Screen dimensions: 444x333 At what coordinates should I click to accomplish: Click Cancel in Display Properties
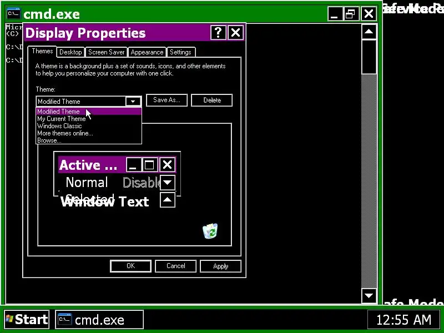175,266
